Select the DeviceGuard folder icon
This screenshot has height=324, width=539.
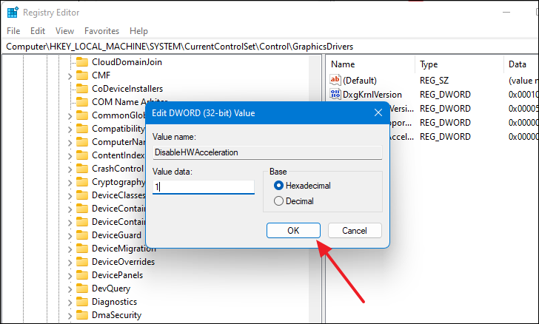81,235
